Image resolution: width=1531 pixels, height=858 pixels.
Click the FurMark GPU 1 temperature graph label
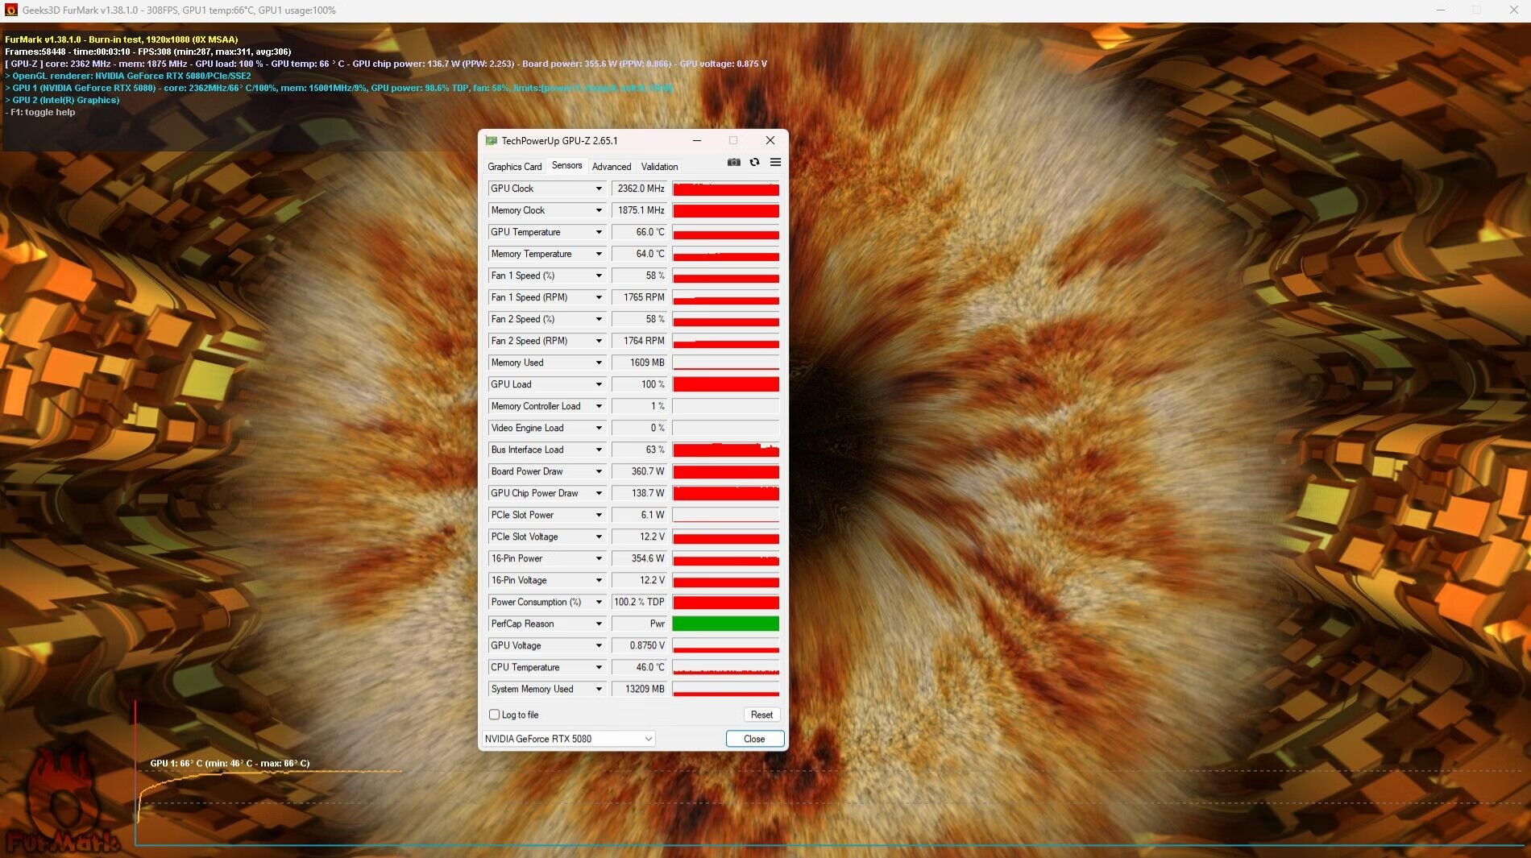click(230, 763)
